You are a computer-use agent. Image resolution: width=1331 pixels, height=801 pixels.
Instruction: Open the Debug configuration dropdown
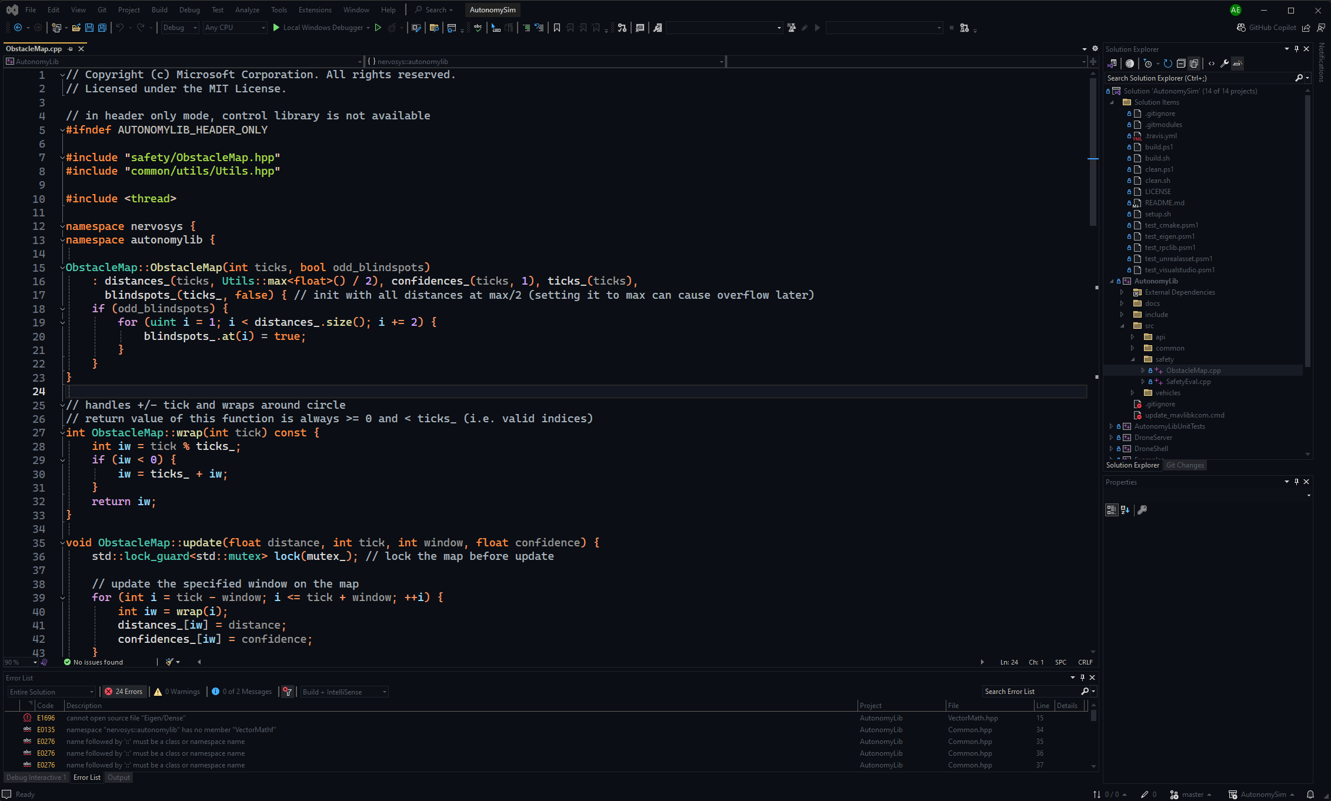click(179, 28)
